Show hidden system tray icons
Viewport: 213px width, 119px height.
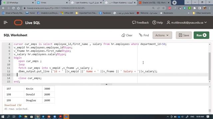[x=168, y=117]
